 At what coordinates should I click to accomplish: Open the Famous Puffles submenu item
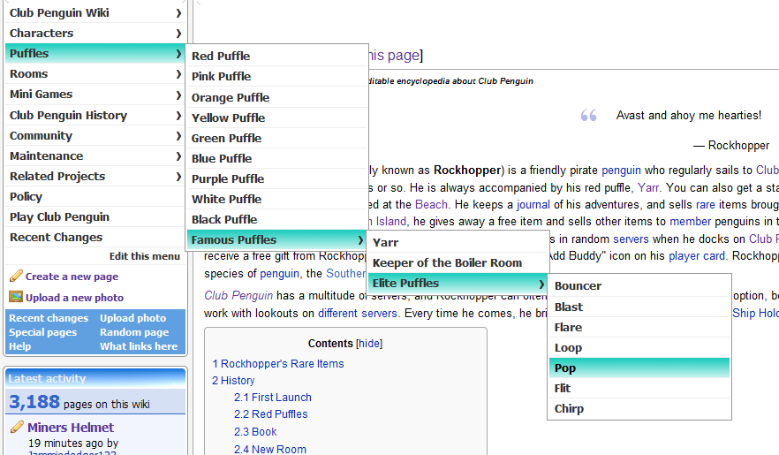click(276, 239)
